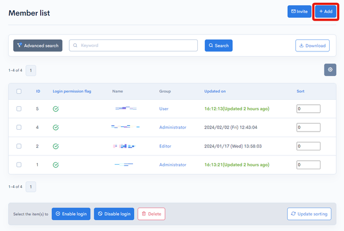Screen dimensions: 344x231
Task: Click the '2024/01/17 (Wed) 13:58:03' date
Action: tap(233, 146)
